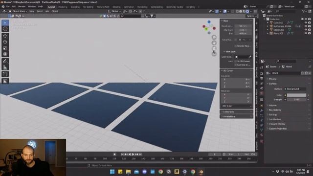Expand the Viewport Display panel
Screen dimensions: 313x176
pyautogui.click(x=277, y=124)
